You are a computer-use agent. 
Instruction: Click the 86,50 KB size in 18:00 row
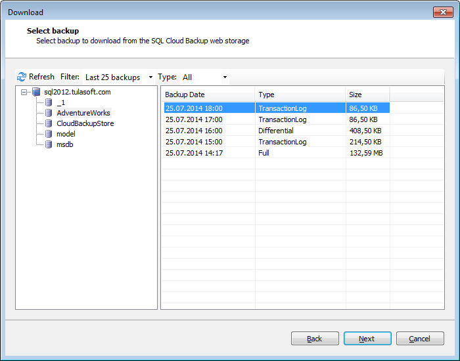tap(363, 108)
